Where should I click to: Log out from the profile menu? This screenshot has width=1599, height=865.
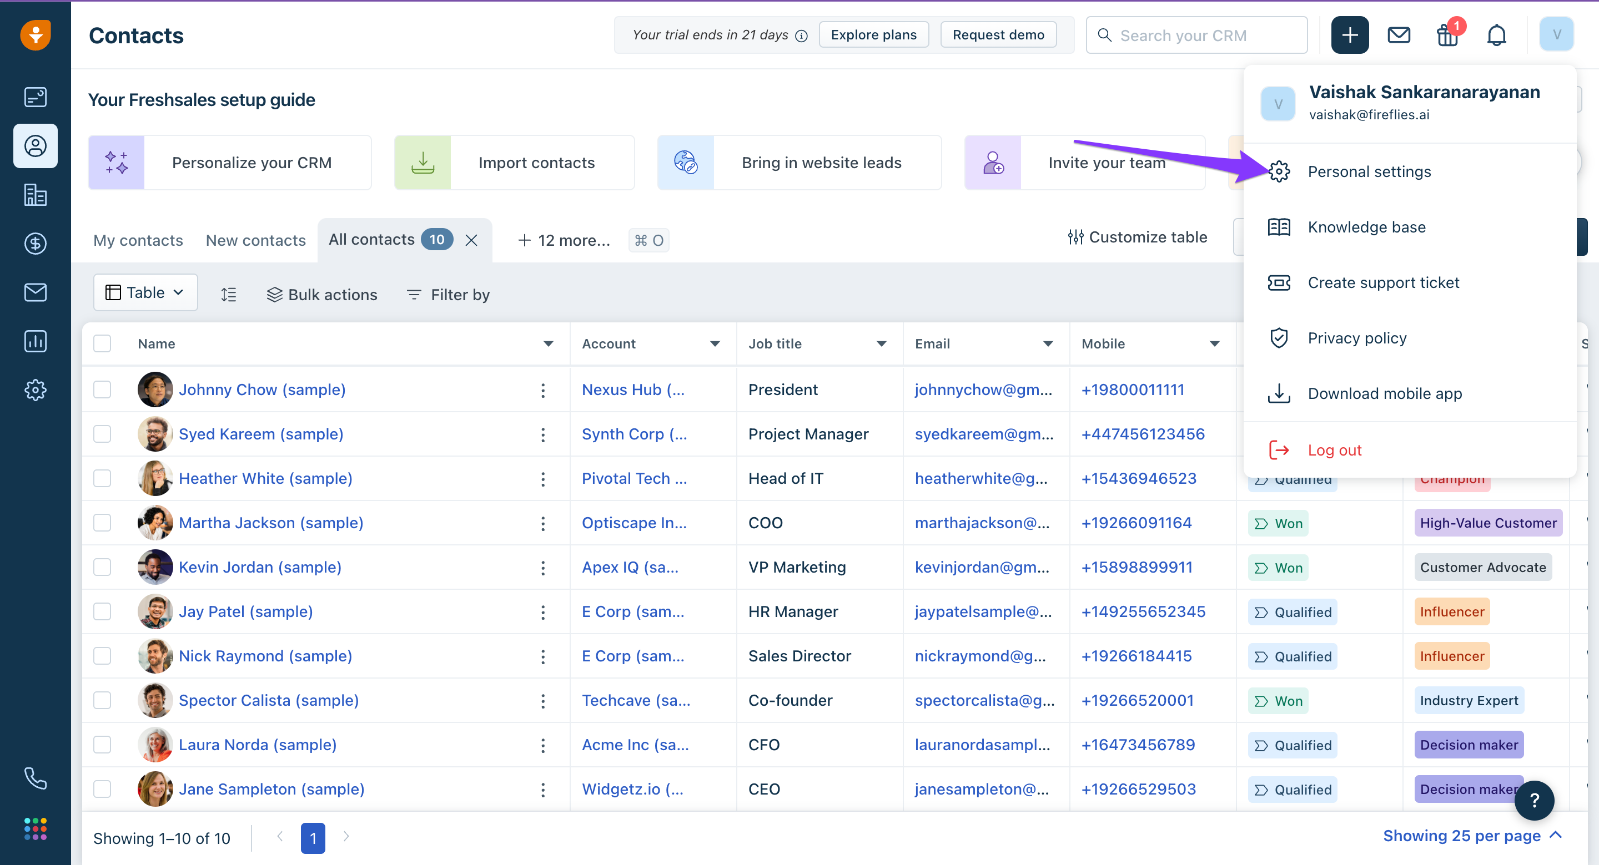(x=1409, y=450)
